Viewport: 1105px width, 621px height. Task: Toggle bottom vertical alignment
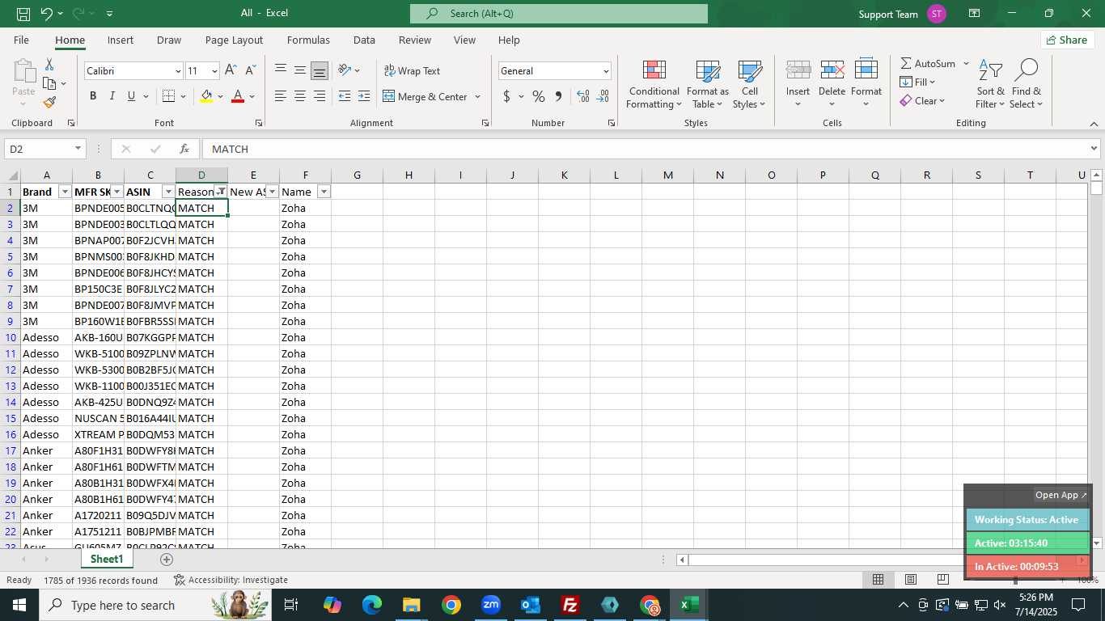click(320, 70)
